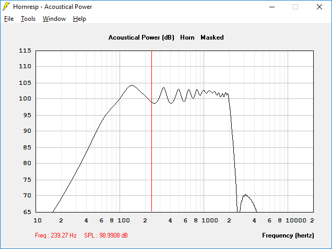Click the 'Horn' label in chart title
The width and height of the screenshot is (332, 249).
tap(187, 38)
